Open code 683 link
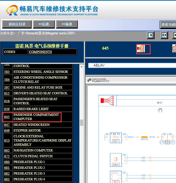Viewport: 176px width, 183px height. (7, 179)
